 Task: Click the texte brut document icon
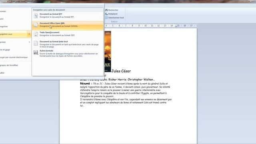[36, 43]
